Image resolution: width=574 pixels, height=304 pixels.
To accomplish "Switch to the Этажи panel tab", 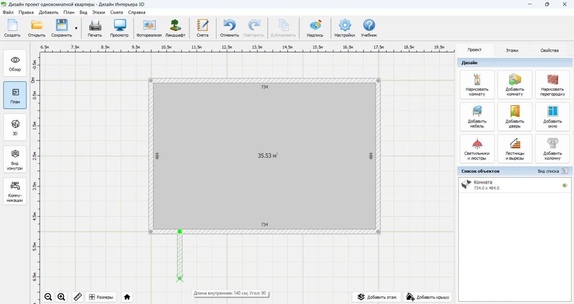I will 512,50.
